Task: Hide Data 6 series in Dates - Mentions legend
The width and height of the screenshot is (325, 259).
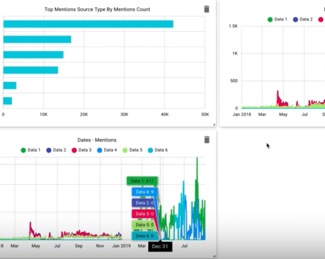Action: (157, 150)
